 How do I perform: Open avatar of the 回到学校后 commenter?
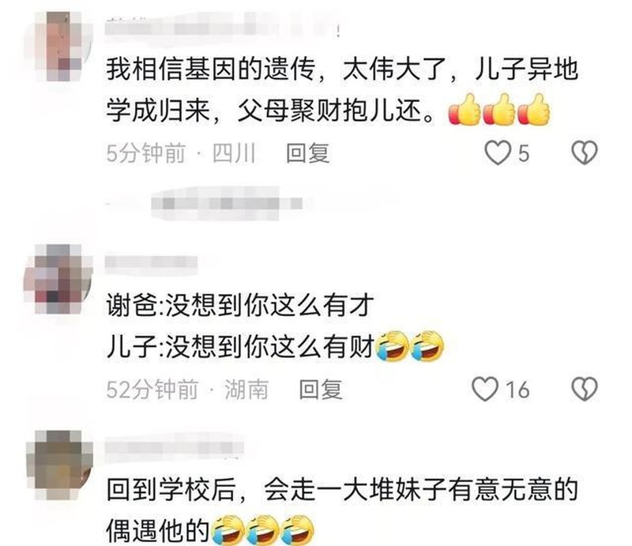59,465
